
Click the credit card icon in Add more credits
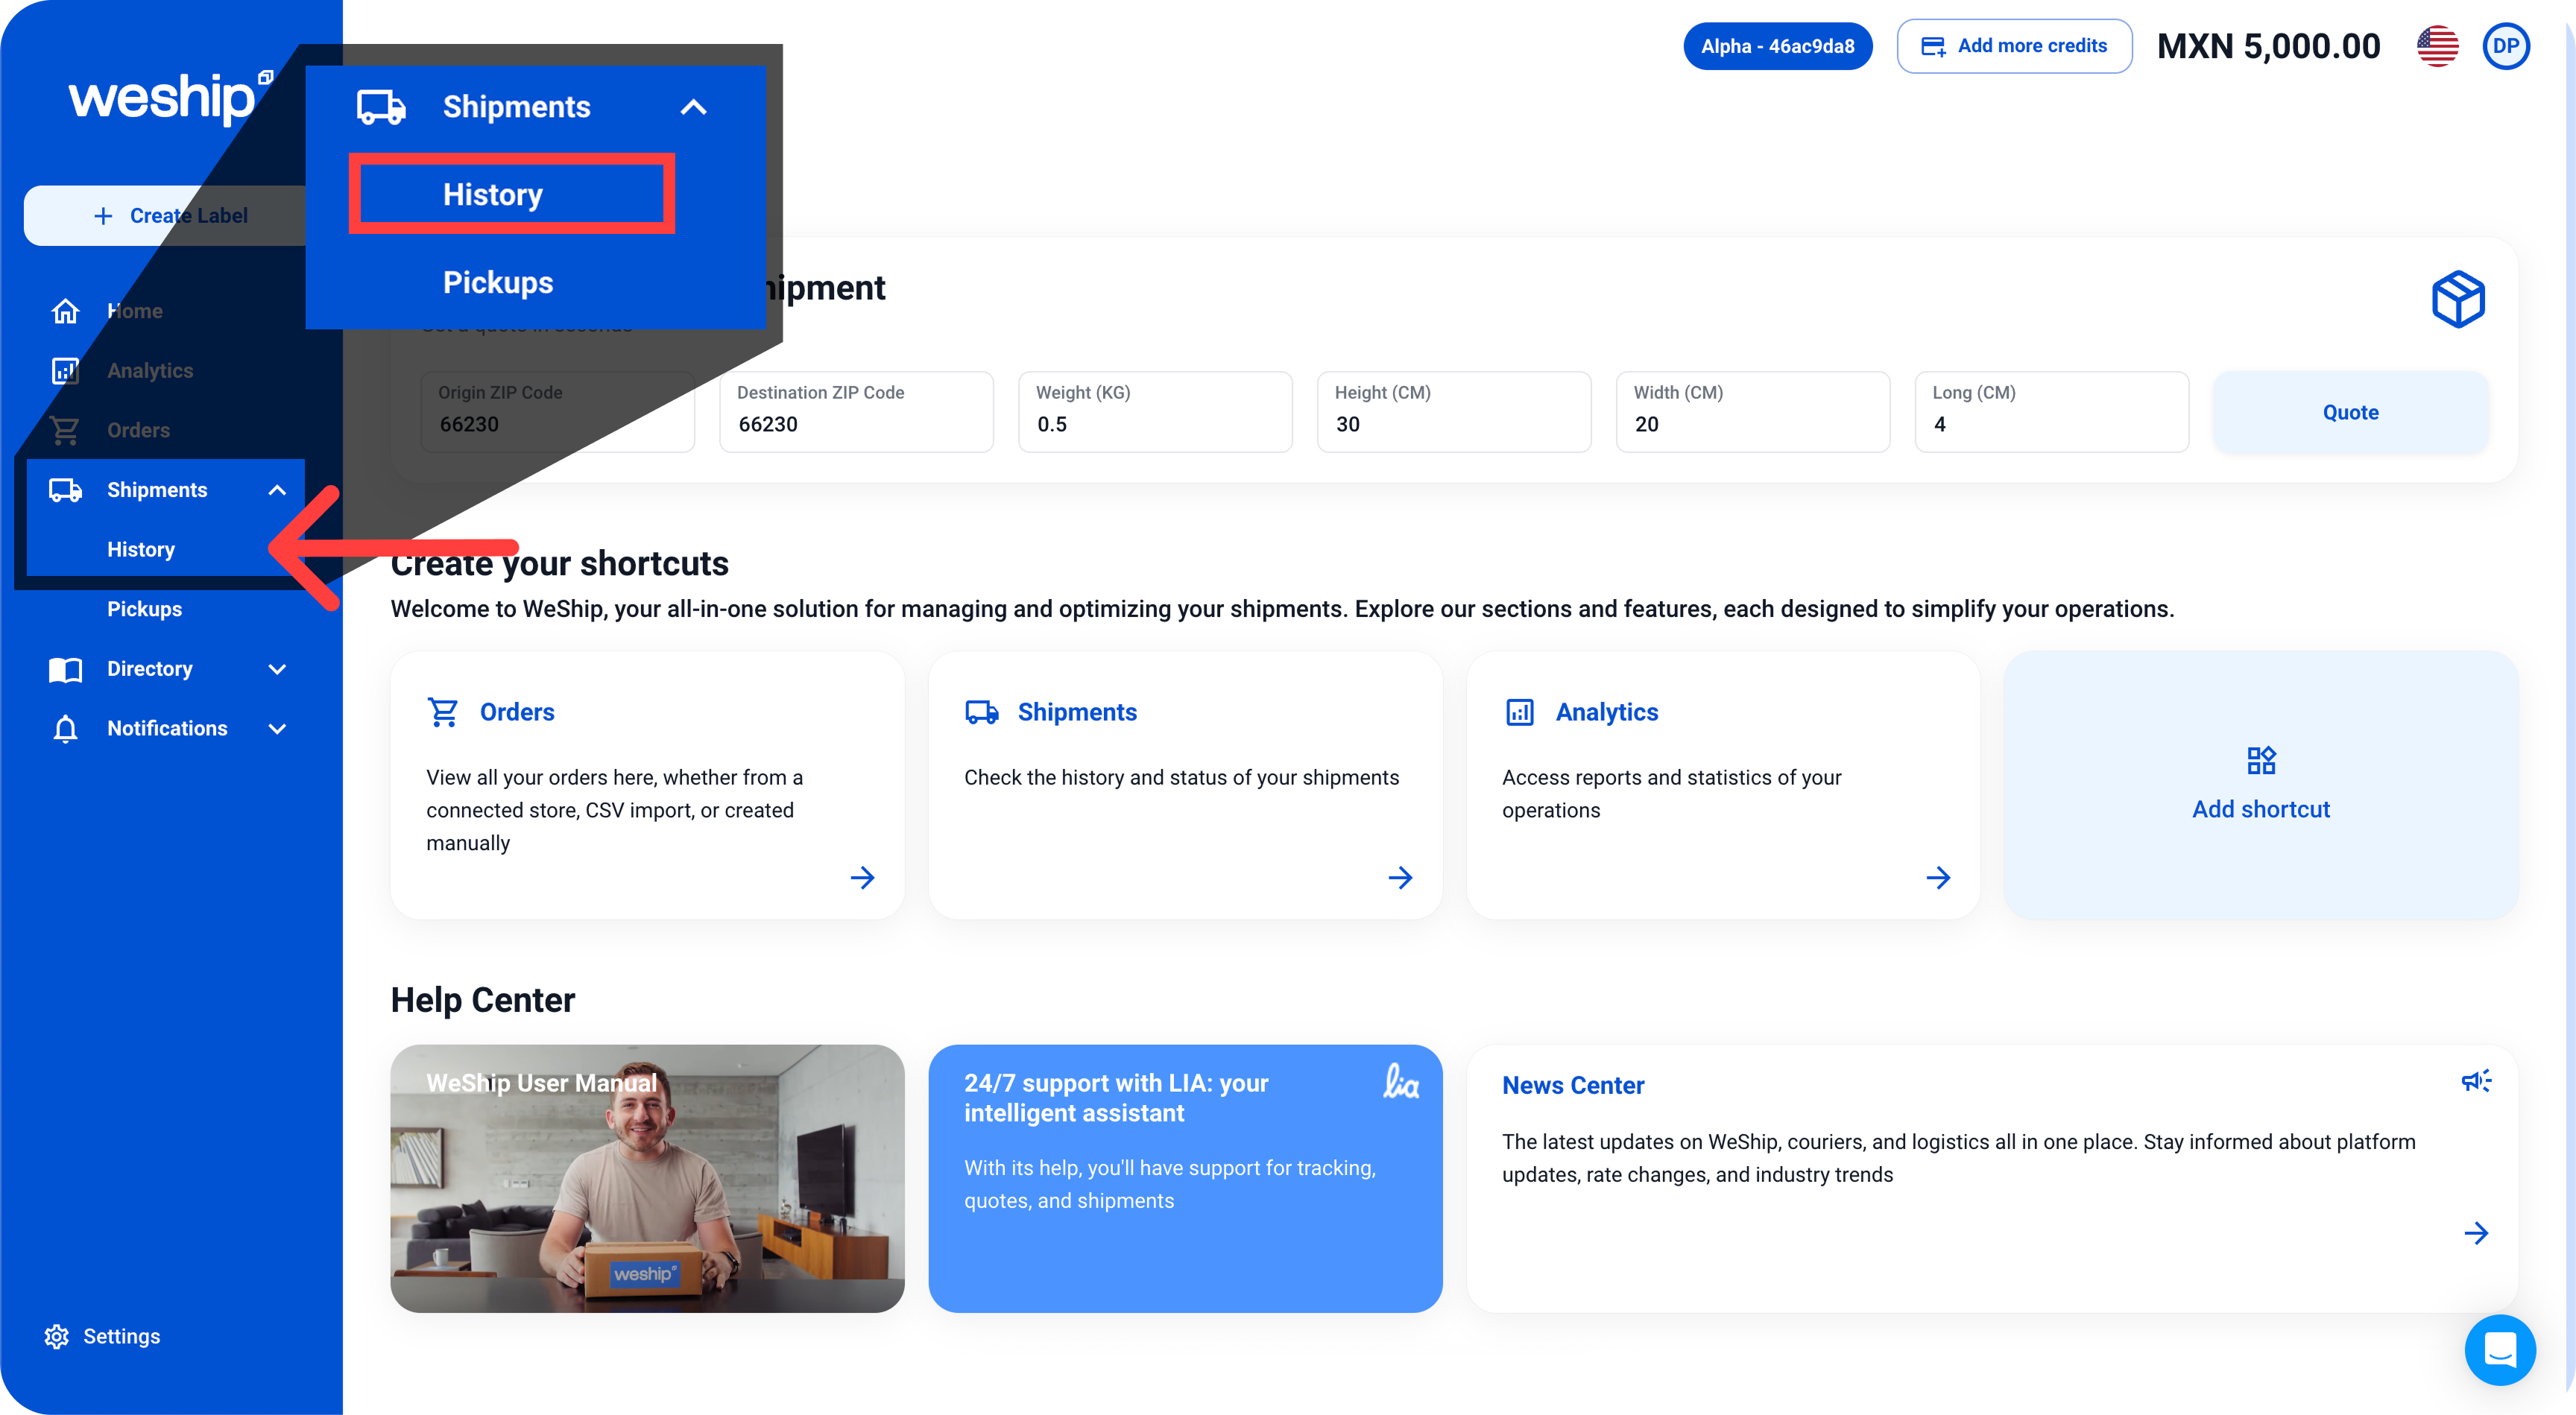click(x=1933, y=46)
